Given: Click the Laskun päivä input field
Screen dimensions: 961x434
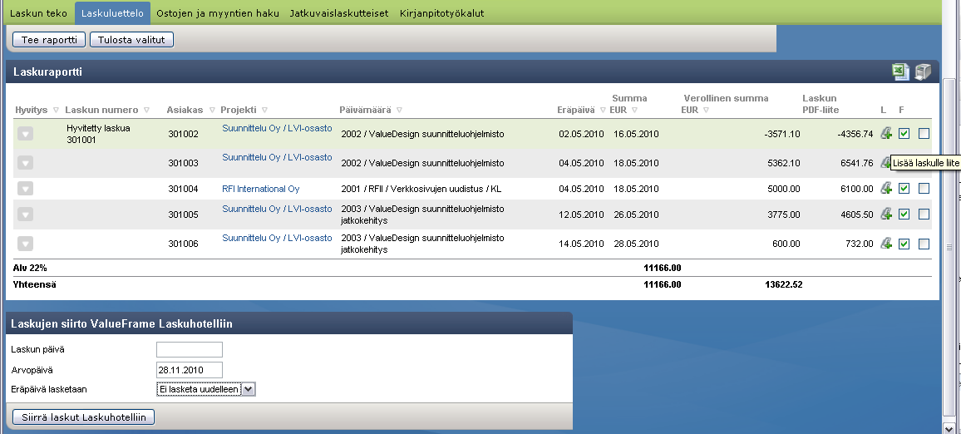Looking at the screenshot, I should pos(190,349).
